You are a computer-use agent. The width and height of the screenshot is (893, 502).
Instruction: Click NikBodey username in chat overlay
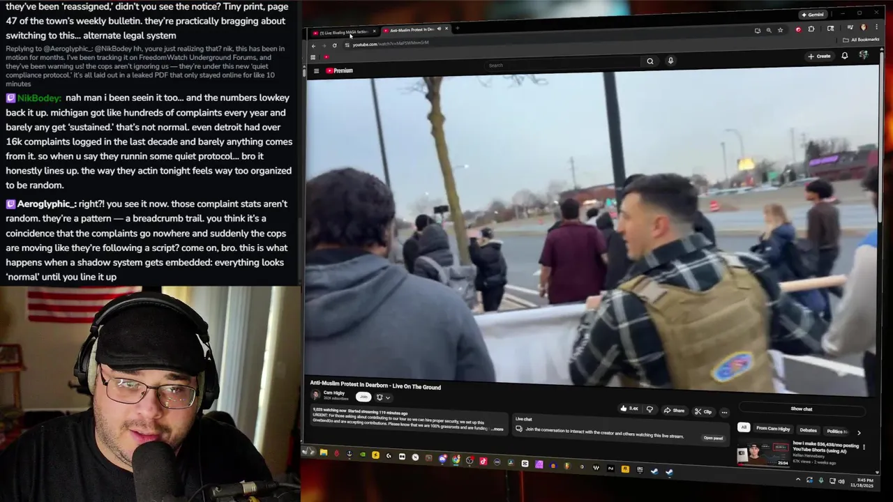[x=38, y=98]
